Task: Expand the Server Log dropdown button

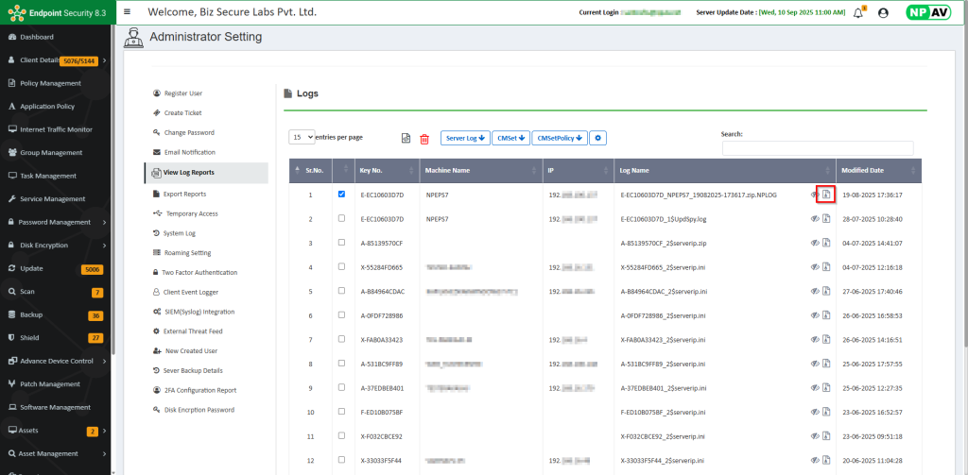Action: coord(465,138)
